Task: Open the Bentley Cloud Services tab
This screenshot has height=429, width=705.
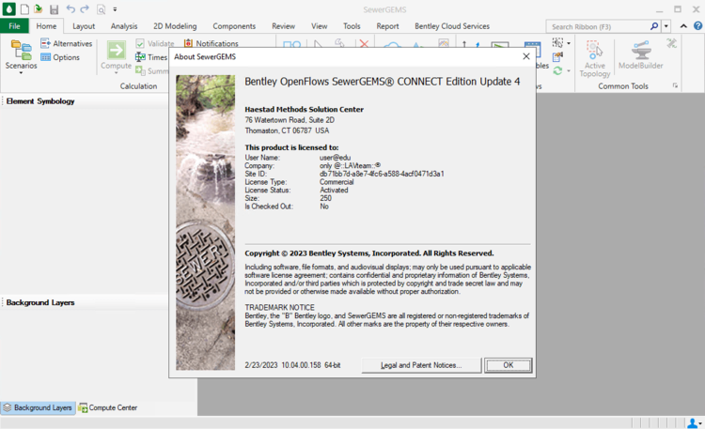Action: [x=452, y=26]
